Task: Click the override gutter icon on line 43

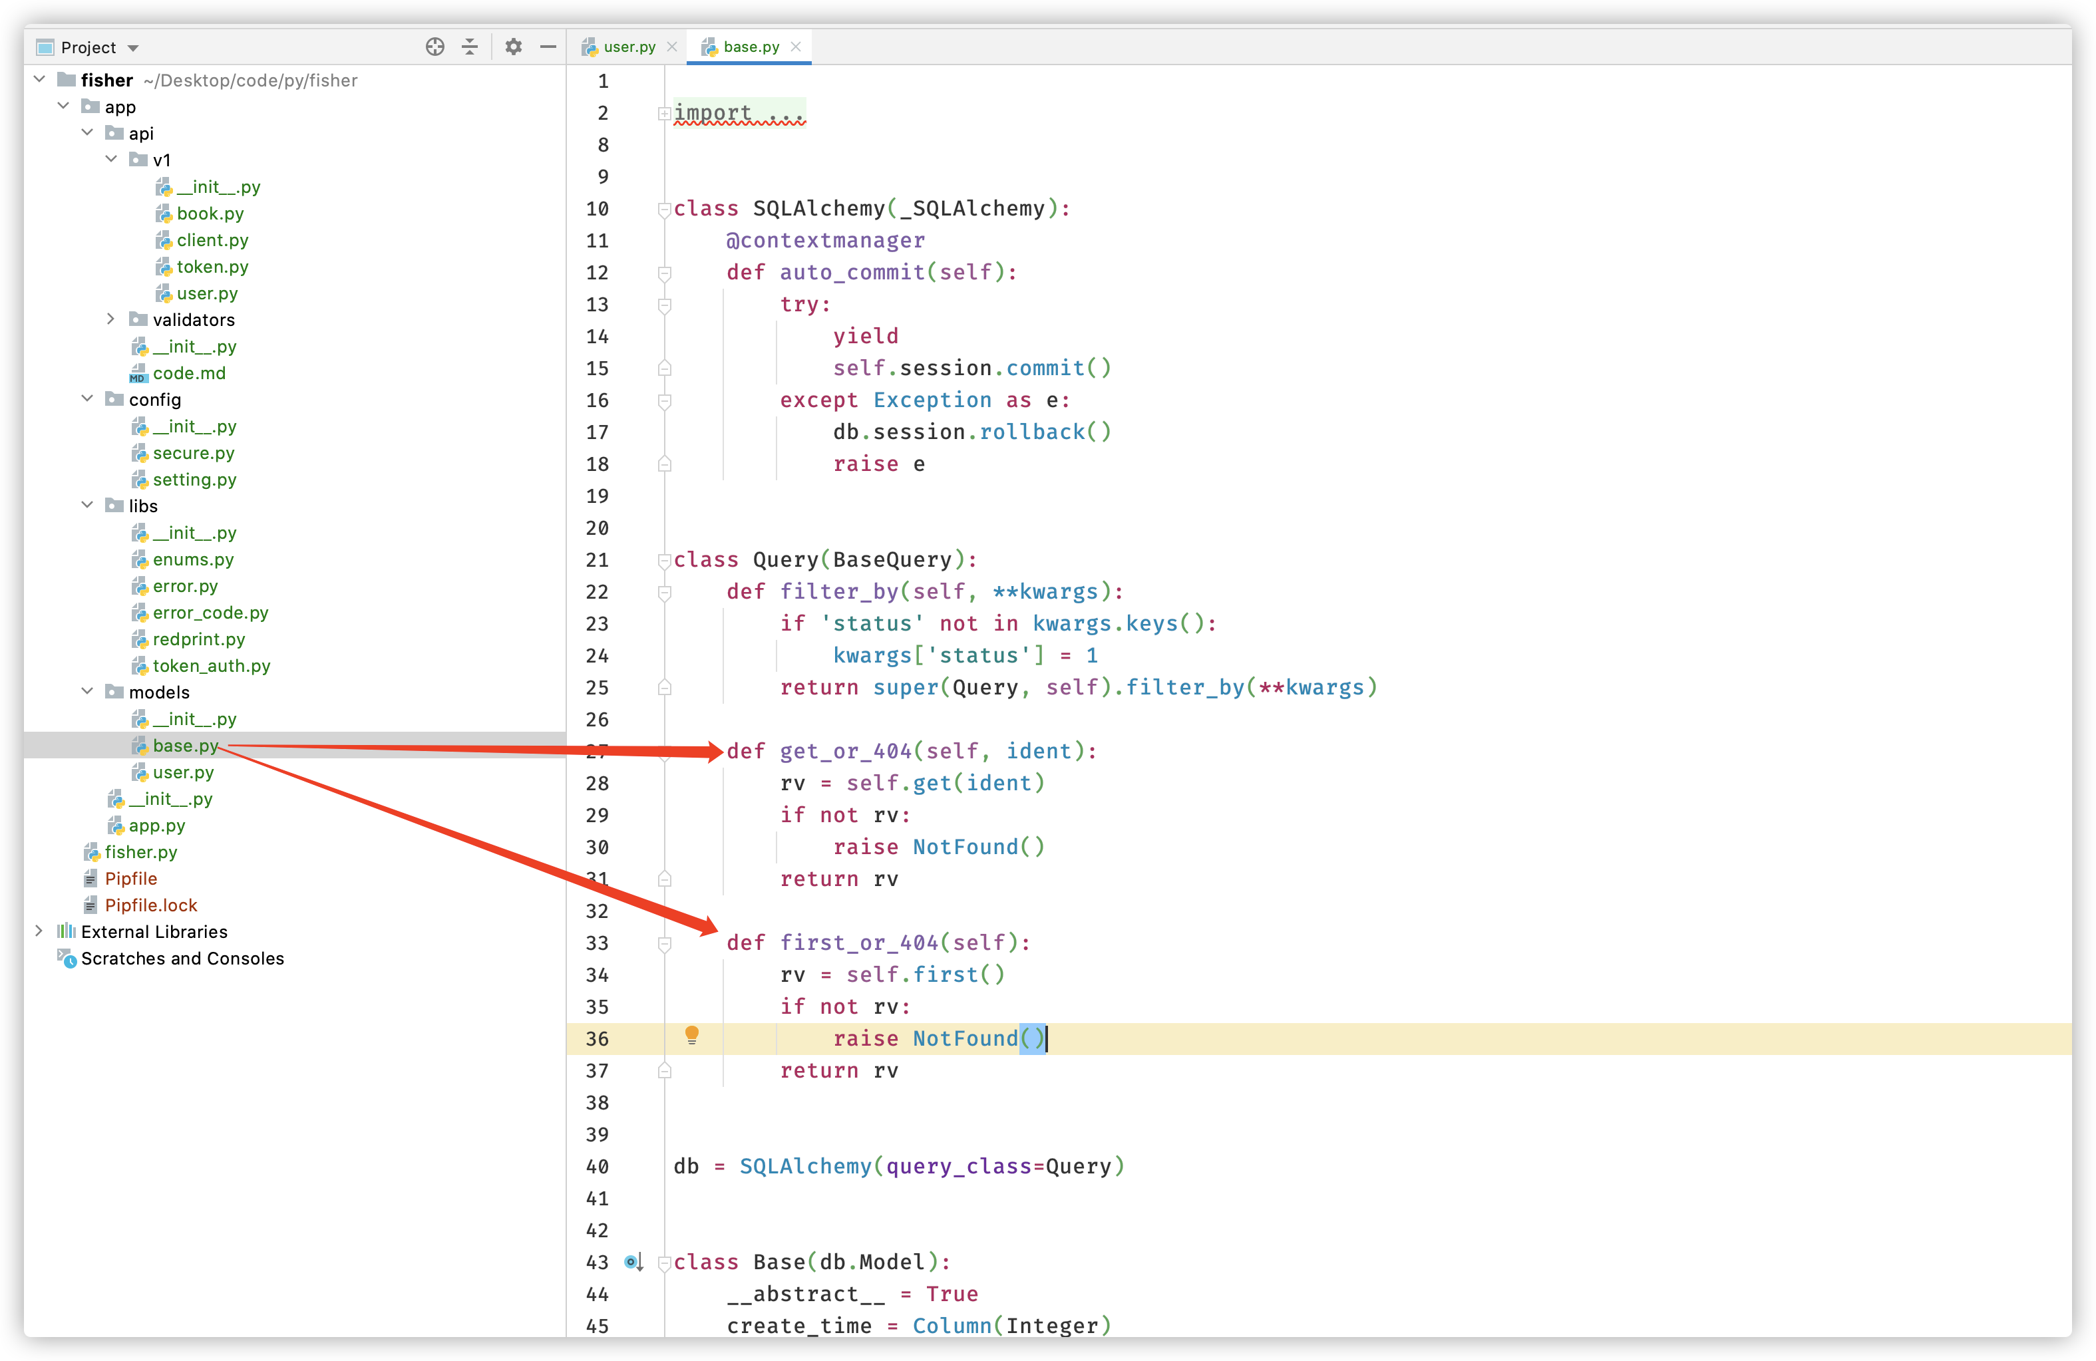Action: click(x=633, y=1263)
